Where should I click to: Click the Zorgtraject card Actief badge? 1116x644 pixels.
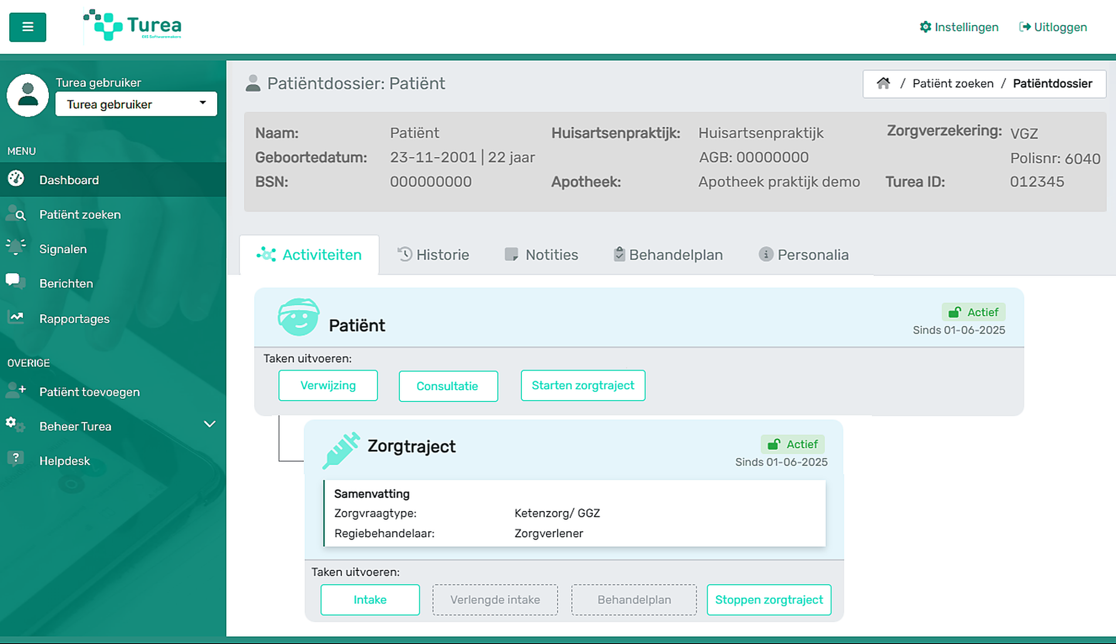point(793,444)
